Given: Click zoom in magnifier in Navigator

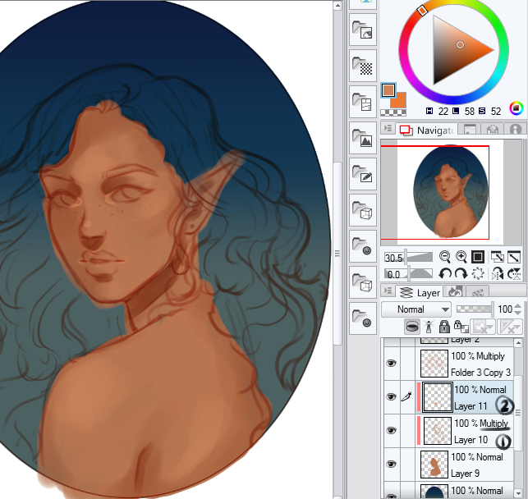Looking at the screenshot, I should 461,257.
